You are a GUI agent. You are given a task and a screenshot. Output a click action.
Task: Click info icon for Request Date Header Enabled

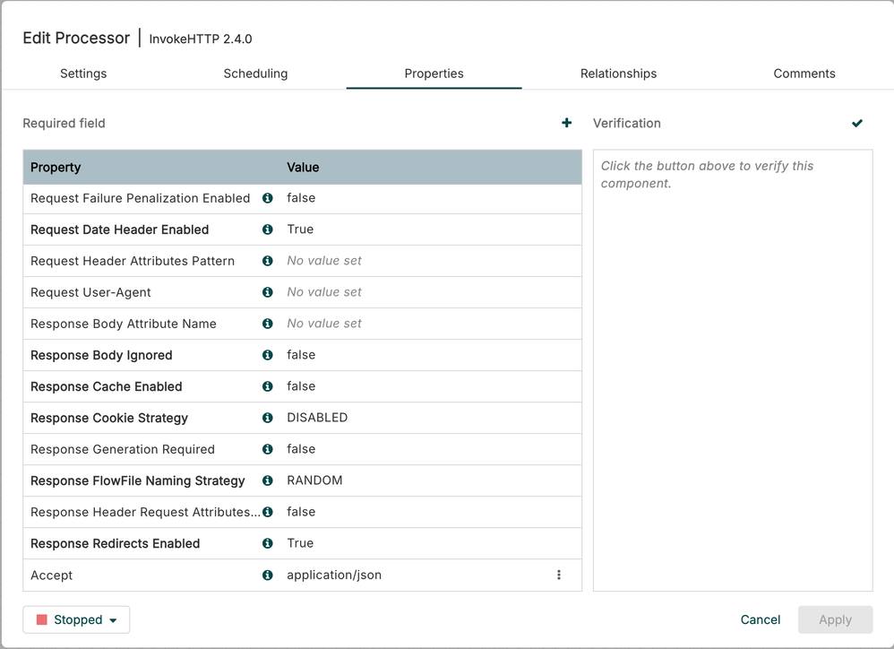[267, 229]
